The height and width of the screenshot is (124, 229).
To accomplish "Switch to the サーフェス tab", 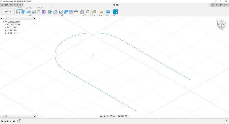I will (29, 8).
